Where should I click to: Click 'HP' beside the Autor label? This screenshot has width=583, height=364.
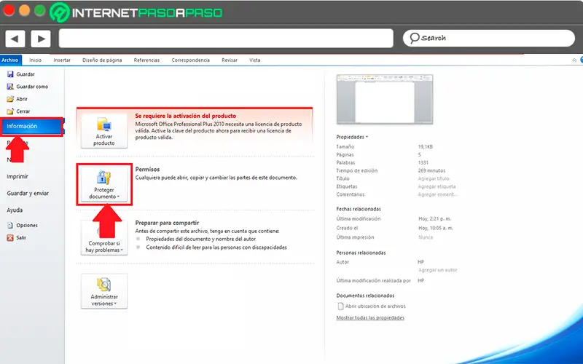[421, 262]
